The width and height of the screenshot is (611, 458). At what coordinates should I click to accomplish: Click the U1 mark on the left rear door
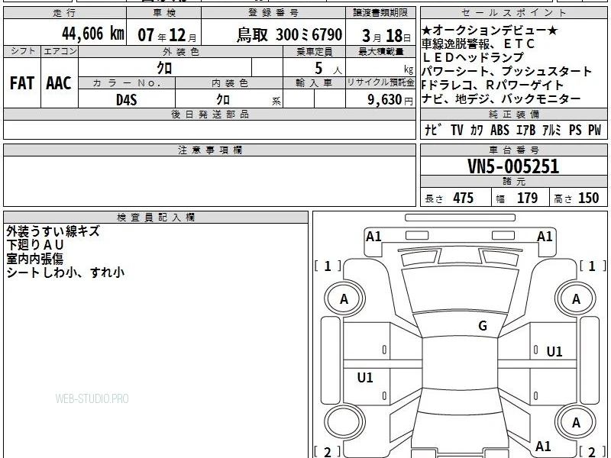click(x=365, y=377)
